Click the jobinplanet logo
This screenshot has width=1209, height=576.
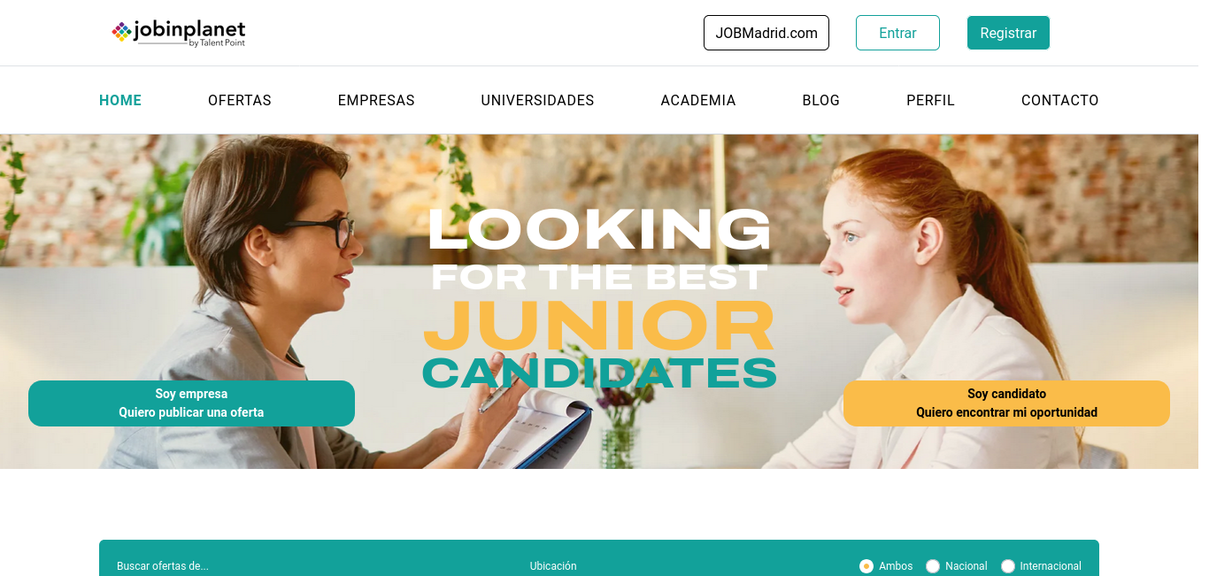[x=179, y=33]
